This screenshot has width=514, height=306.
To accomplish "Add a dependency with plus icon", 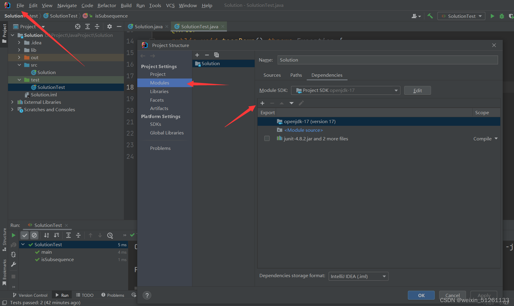I will coord(262,103).
